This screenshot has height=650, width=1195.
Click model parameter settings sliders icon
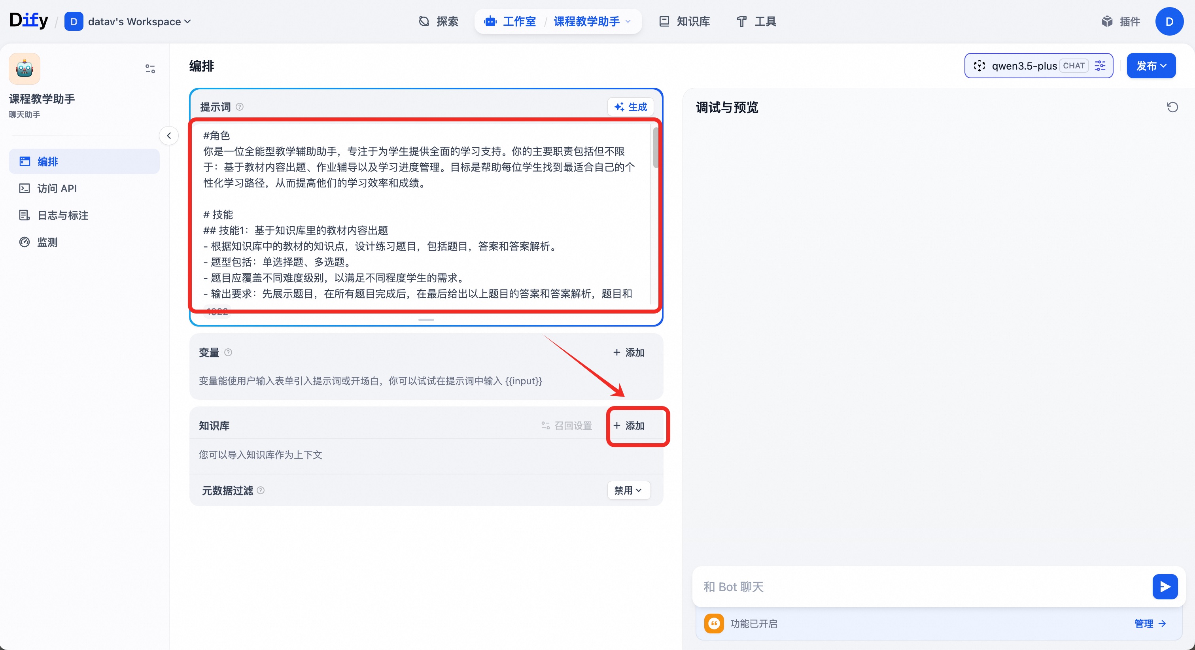(1100, 66)
